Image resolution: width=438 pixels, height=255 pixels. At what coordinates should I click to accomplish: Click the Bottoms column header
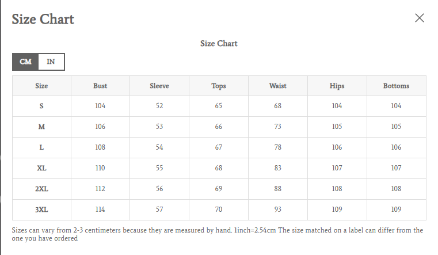[396, 86]
